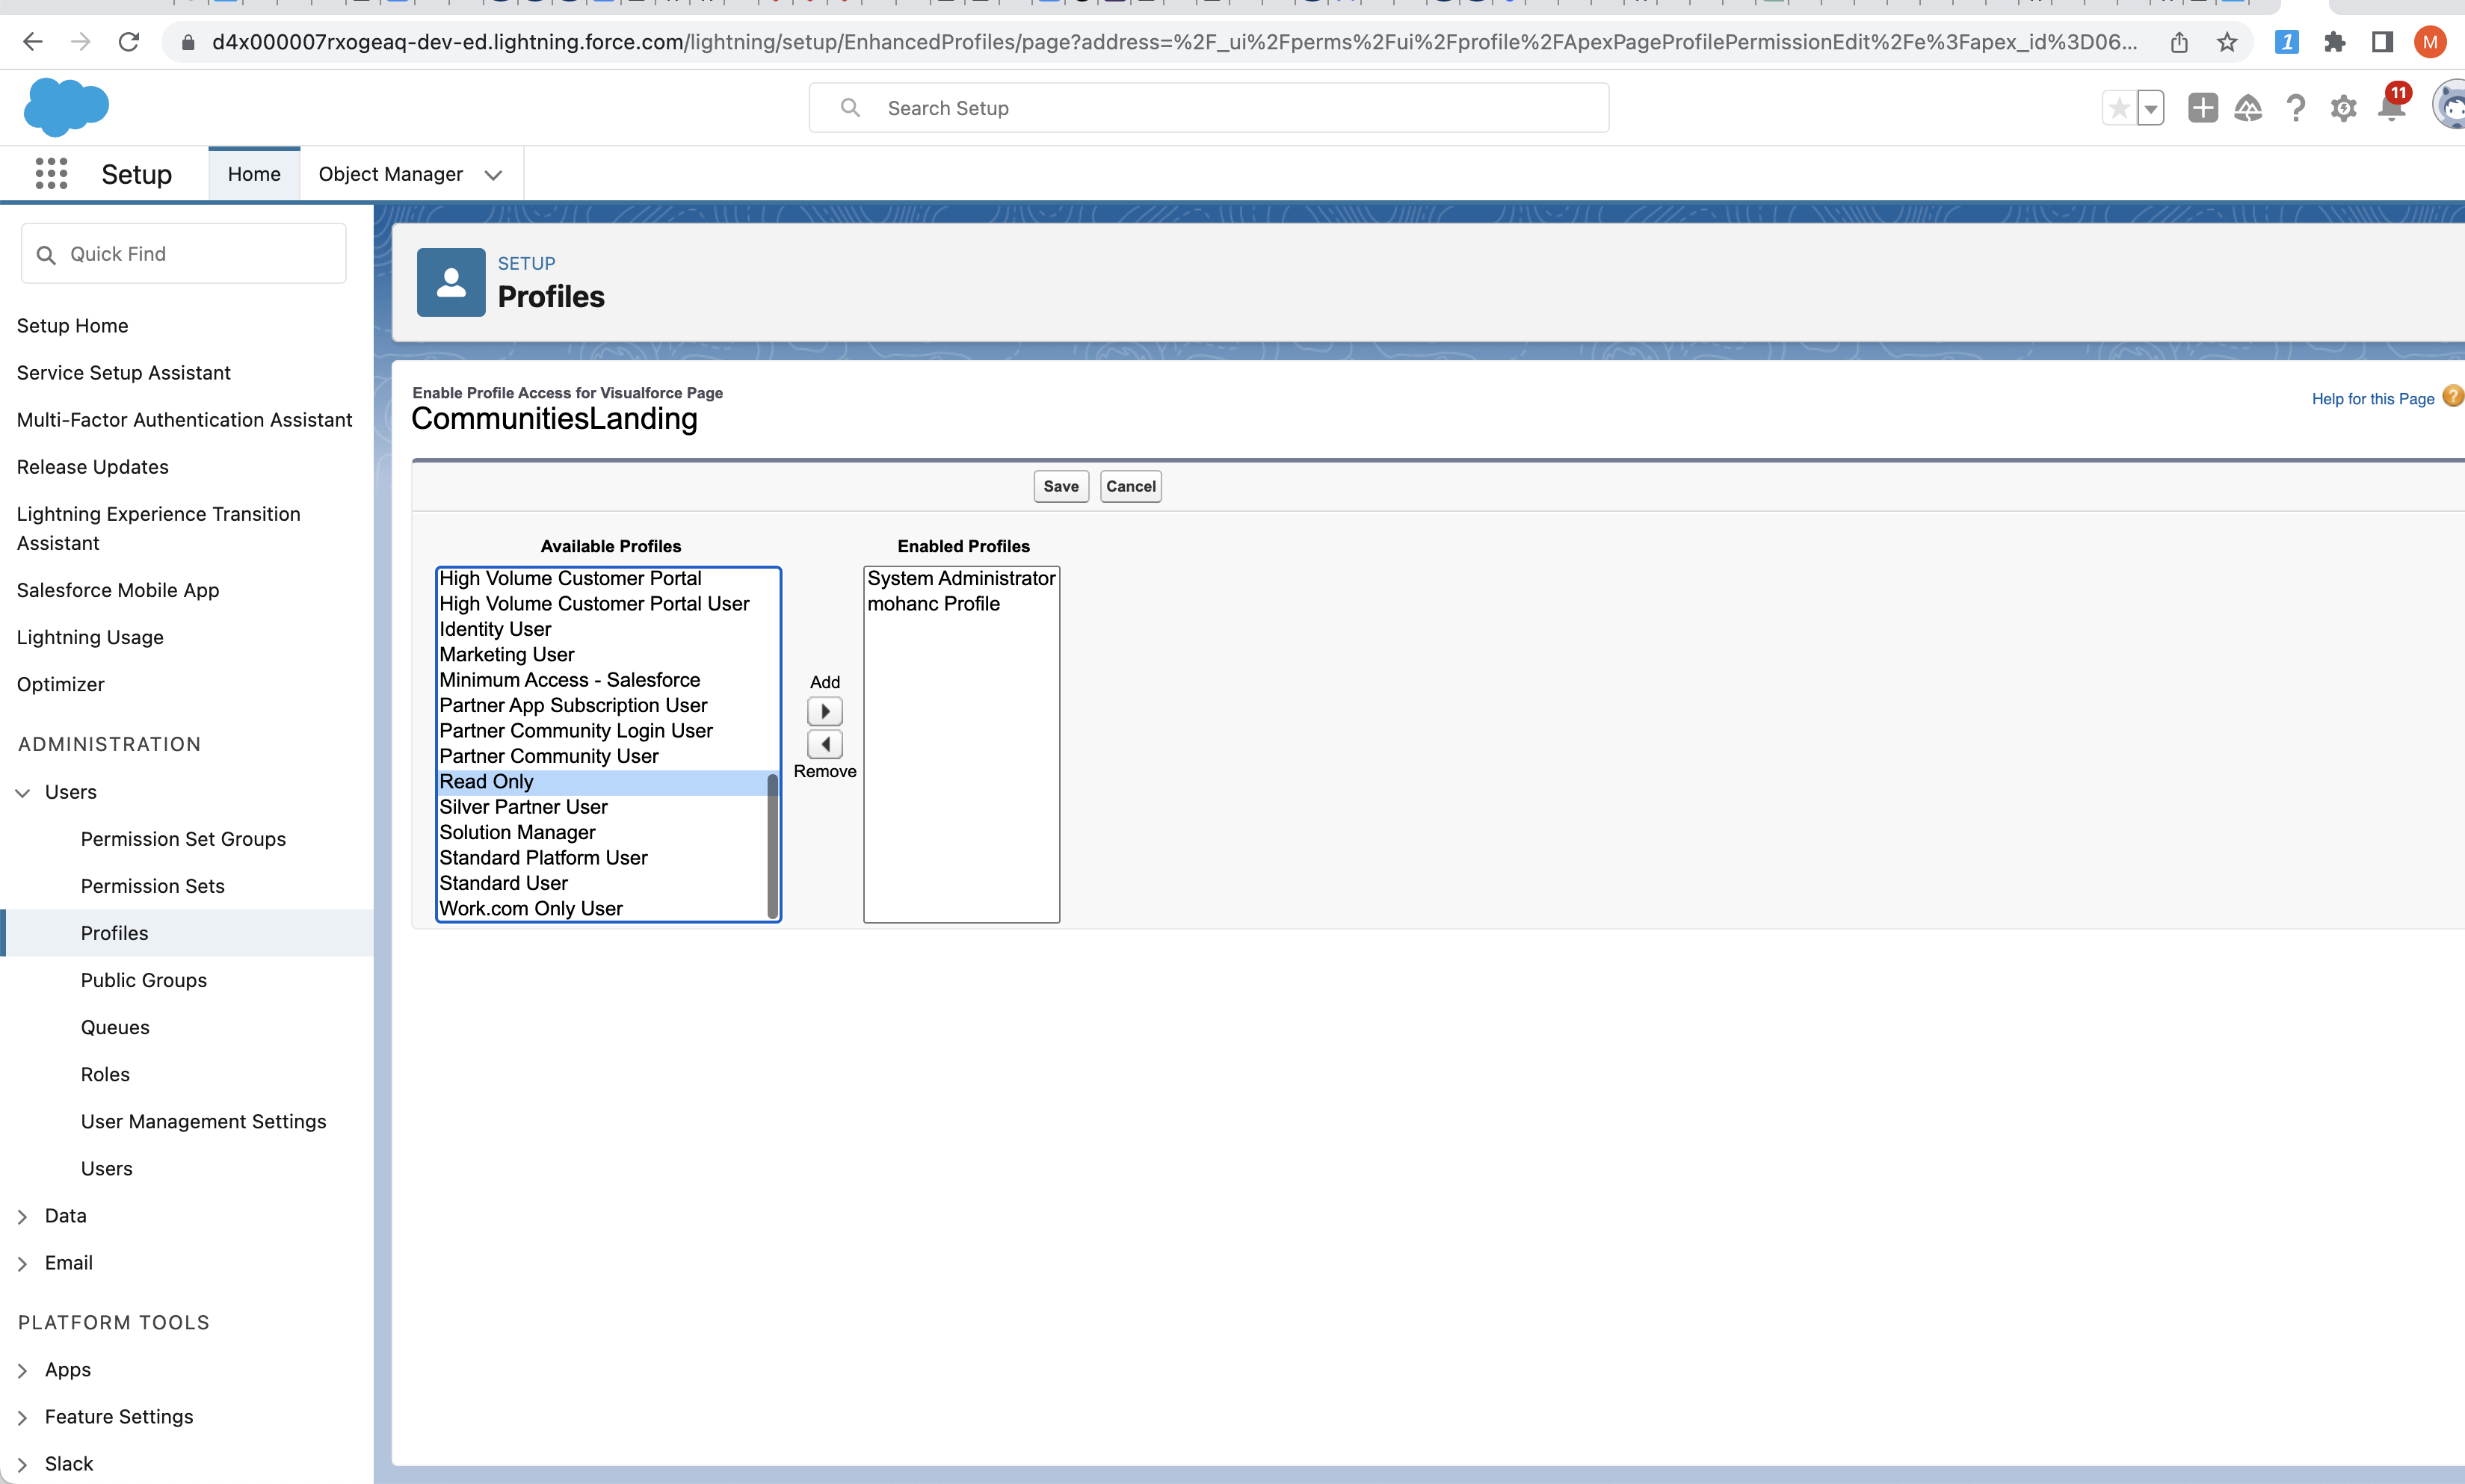Click the blue extension icon in toolbar
Screen dimensions: 2465x1484
[x=2287, y=42]
